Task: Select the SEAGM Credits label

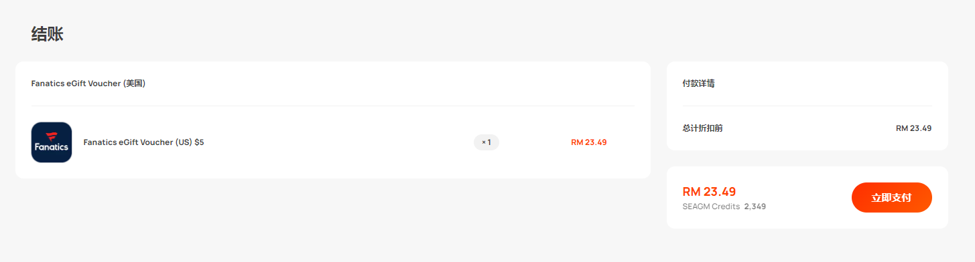Action: [x=711, y=207]
